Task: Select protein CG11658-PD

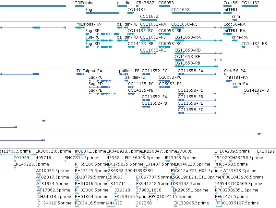Action: (x=197, y=94)
